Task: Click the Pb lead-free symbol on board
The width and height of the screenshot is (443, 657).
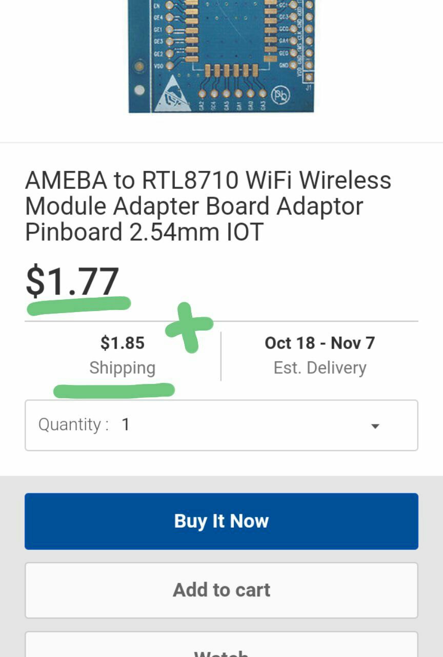Action: pos(280,95)
